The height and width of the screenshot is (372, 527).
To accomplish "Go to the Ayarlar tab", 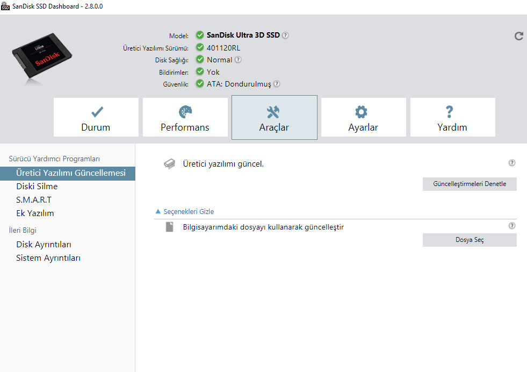I will pos(363,117).
